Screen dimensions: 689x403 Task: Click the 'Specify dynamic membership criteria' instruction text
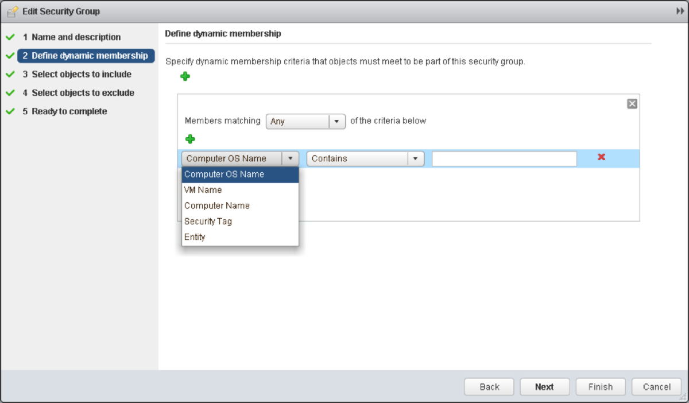345,61
